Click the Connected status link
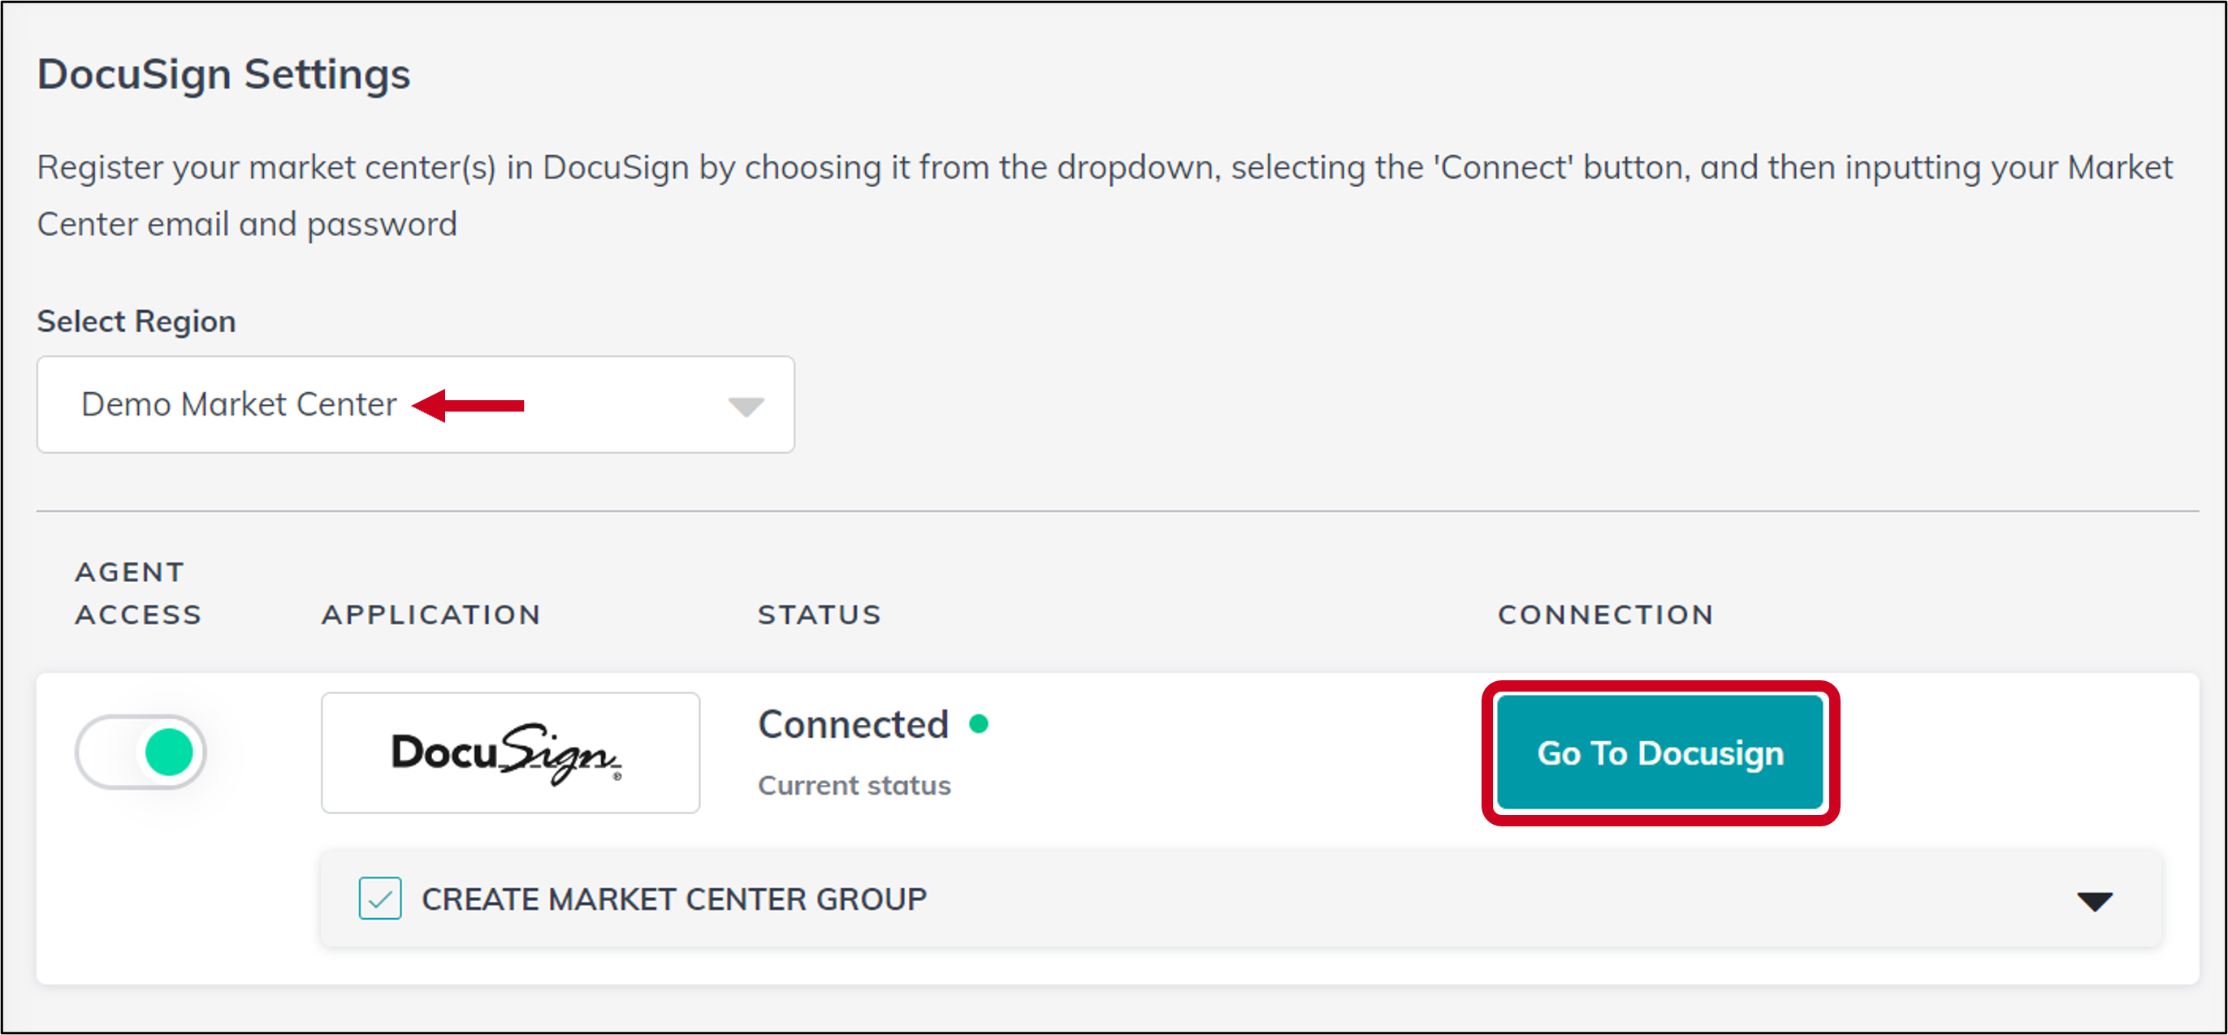The width and height of the screenshot is (2228, 1035). pos(853,725)
